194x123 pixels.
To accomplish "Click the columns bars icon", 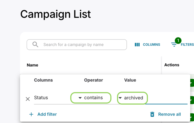I will [x=137, y=45].
